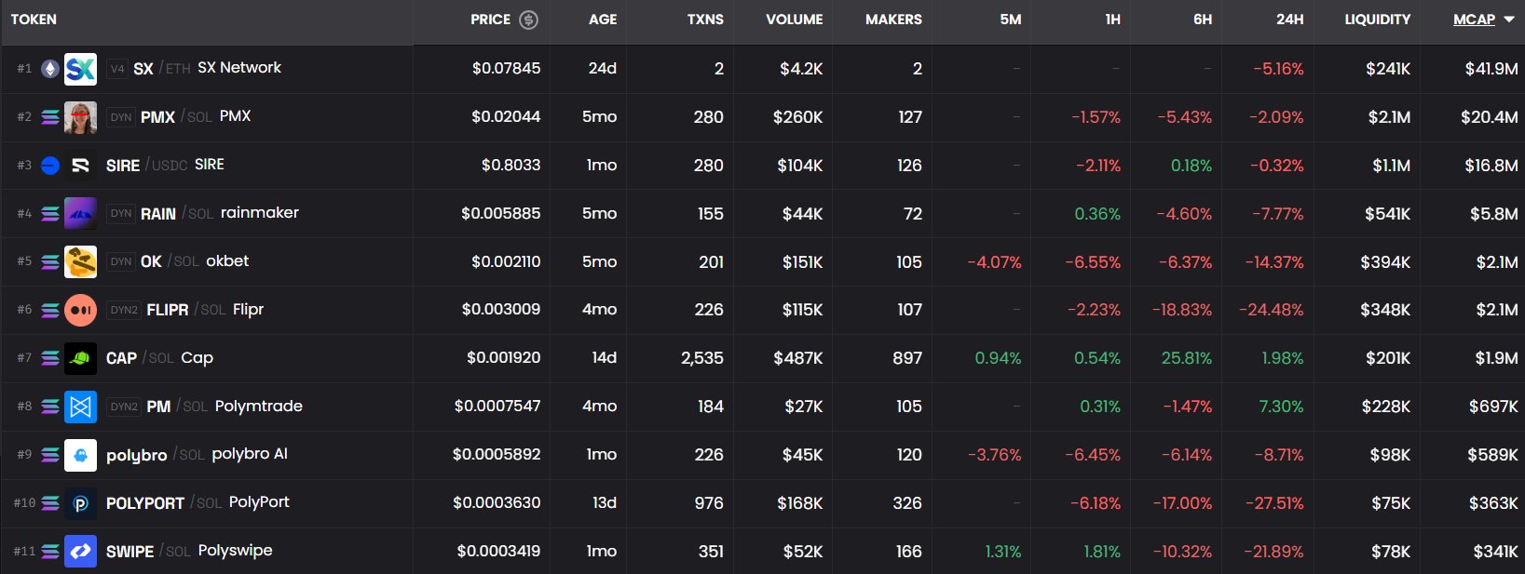Open the POLYPORT / SOL pair row
The height and width of the screenshot is (574, 1525).
tap(145, 503)
